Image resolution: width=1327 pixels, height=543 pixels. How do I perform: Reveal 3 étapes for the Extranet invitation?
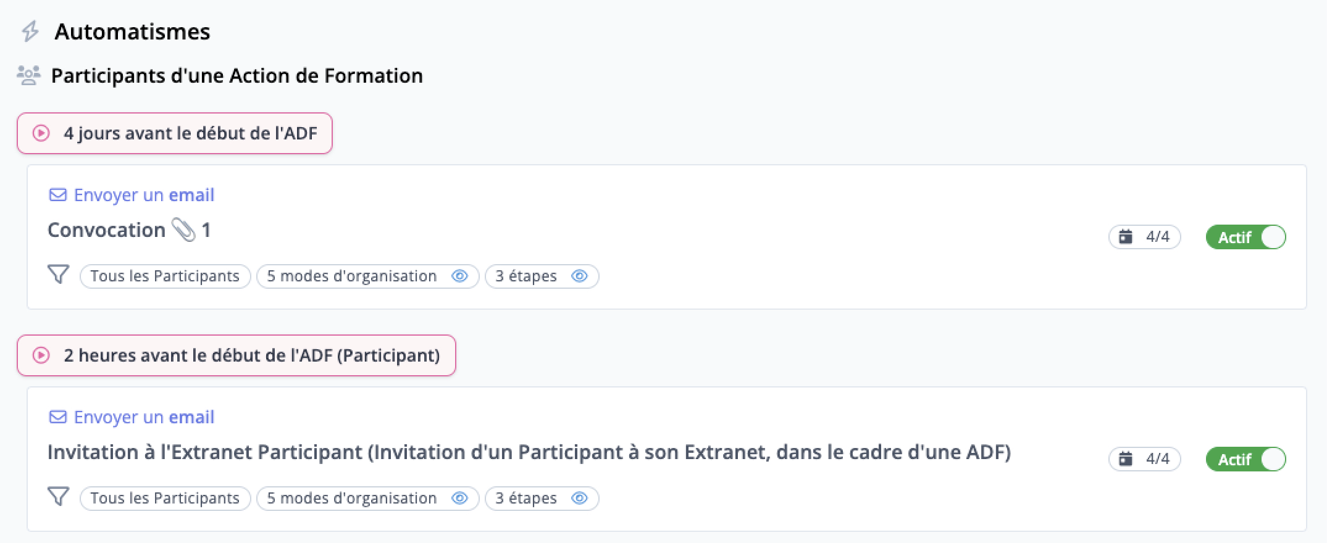pos(579,498)
